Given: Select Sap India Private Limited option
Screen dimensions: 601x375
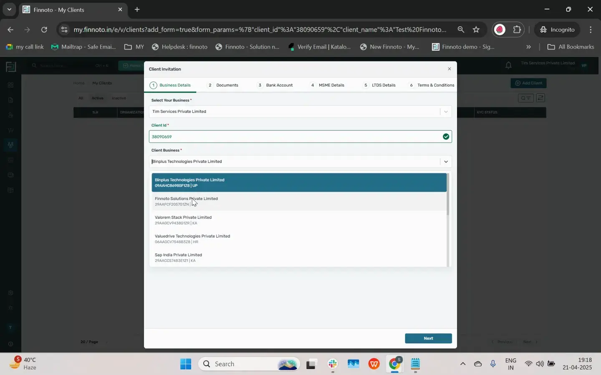Looking at the screenshot, I should click(299, 257).
